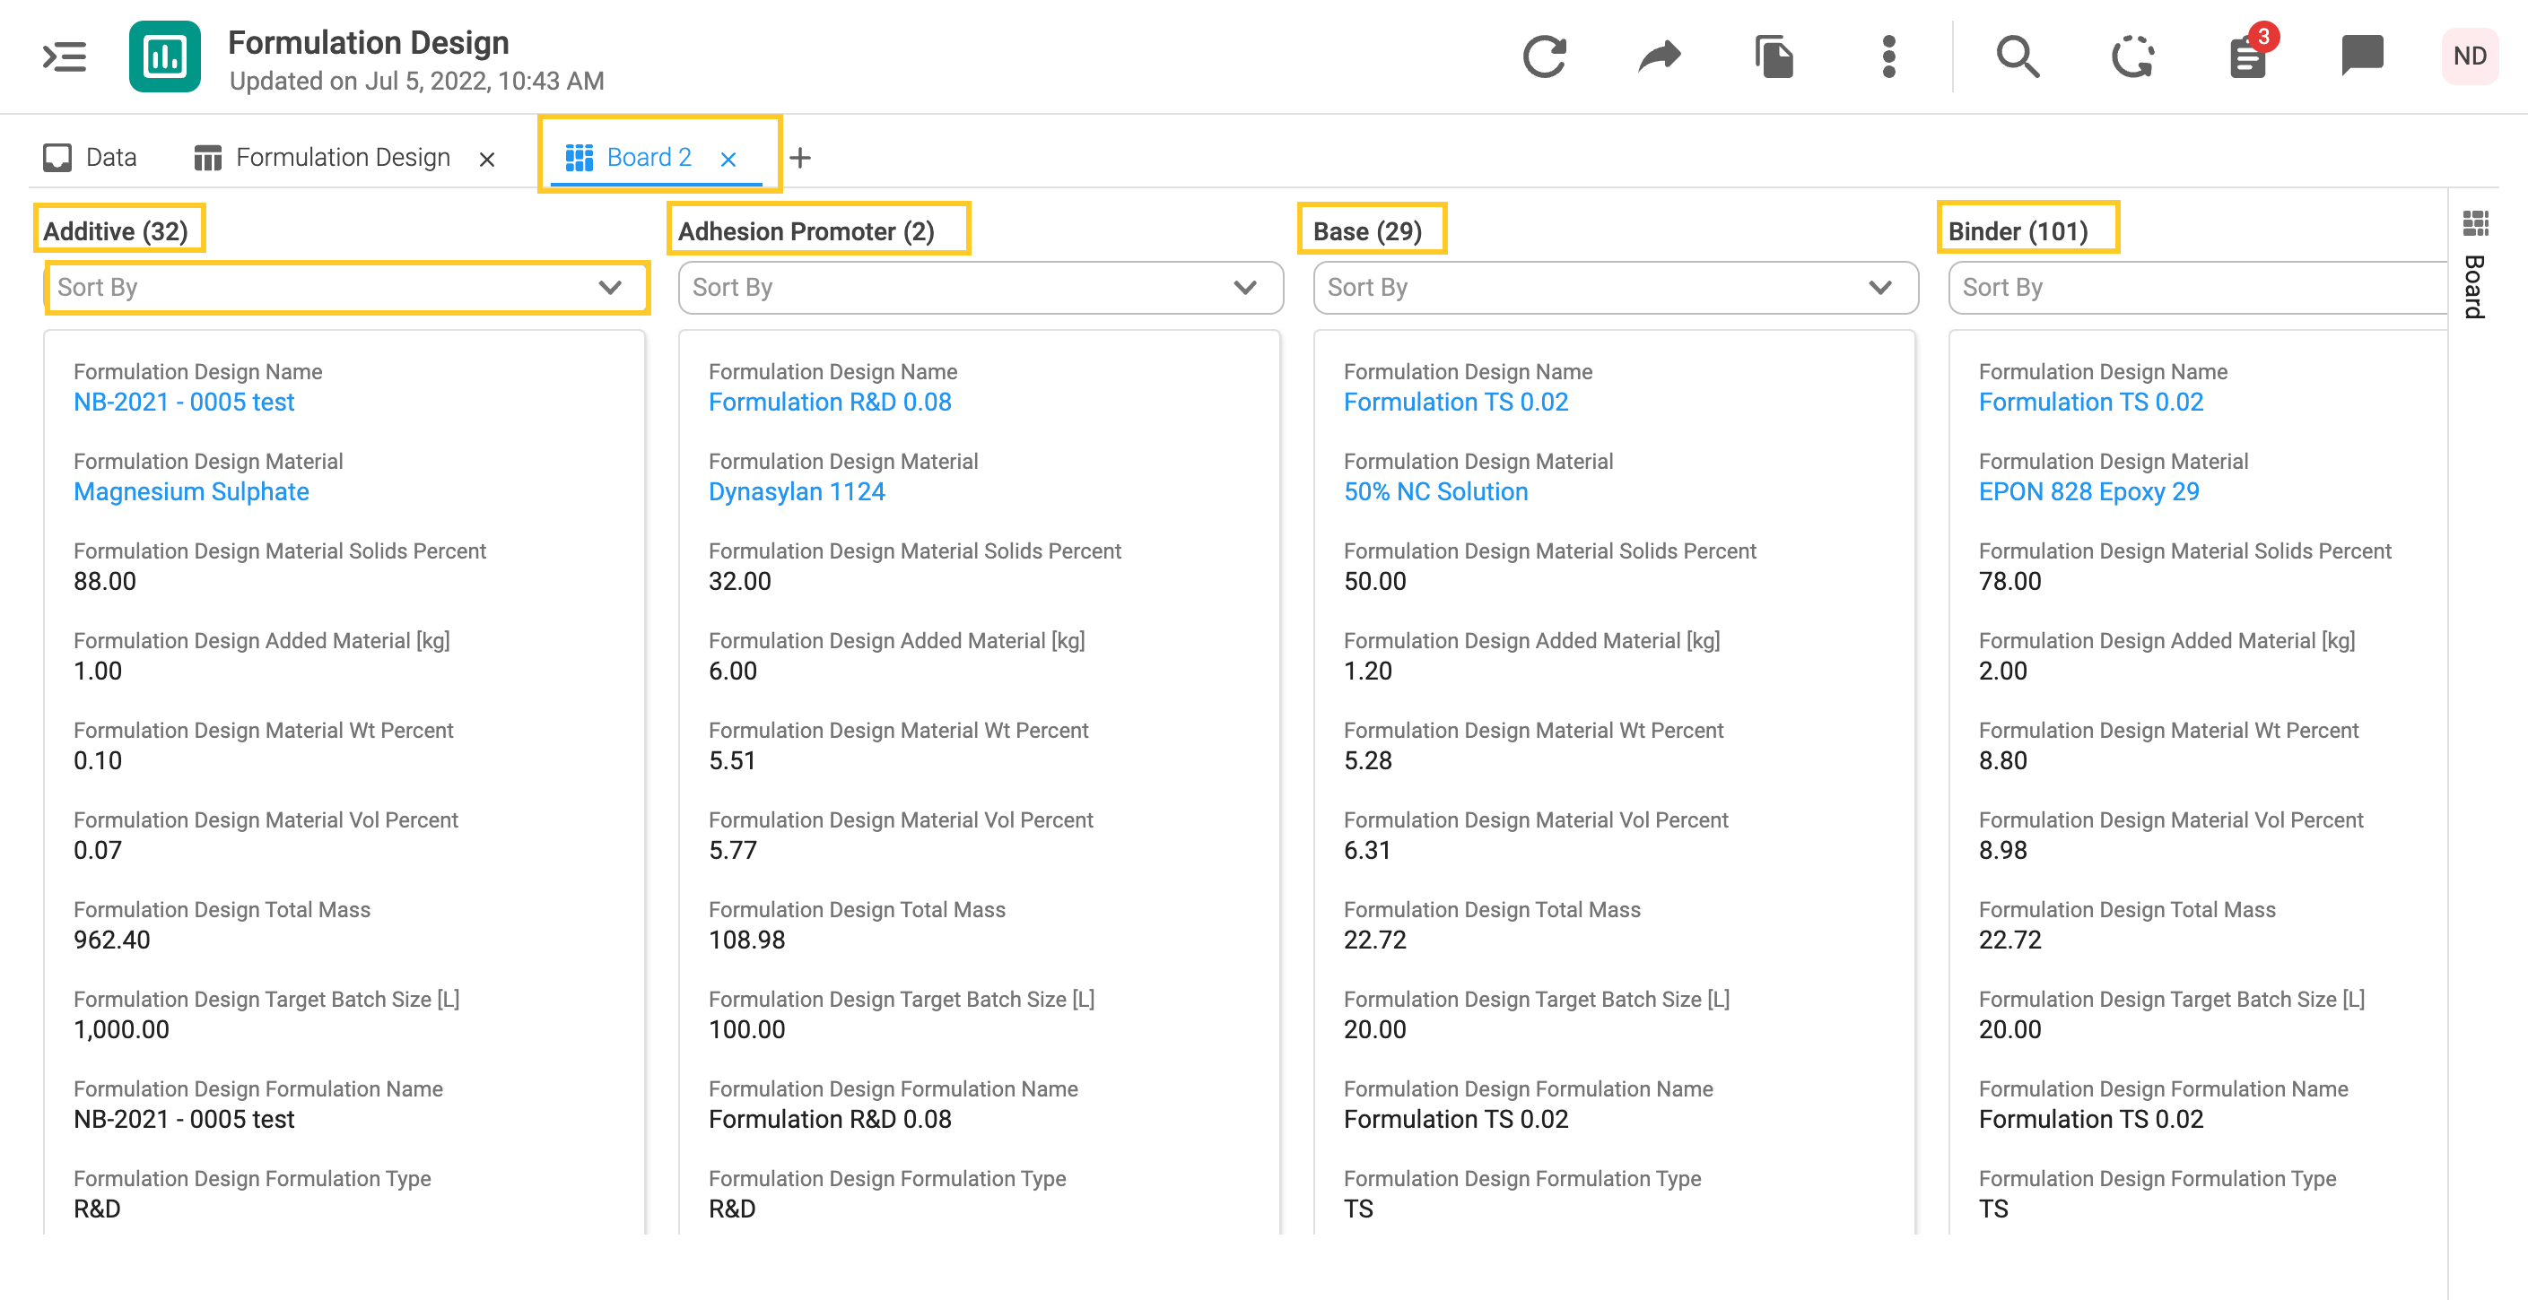Select Solids Percent value 88.00

pyautogui.click(x=105, y=582)
